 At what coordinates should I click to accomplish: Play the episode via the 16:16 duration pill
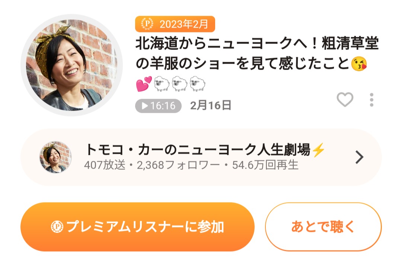(158, 106)
